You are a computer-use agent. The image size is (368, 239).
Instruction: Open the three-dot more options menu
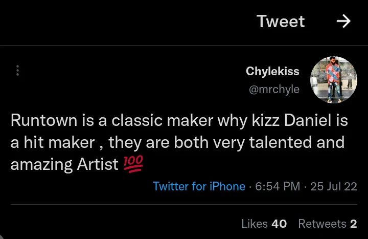(18, 71)
